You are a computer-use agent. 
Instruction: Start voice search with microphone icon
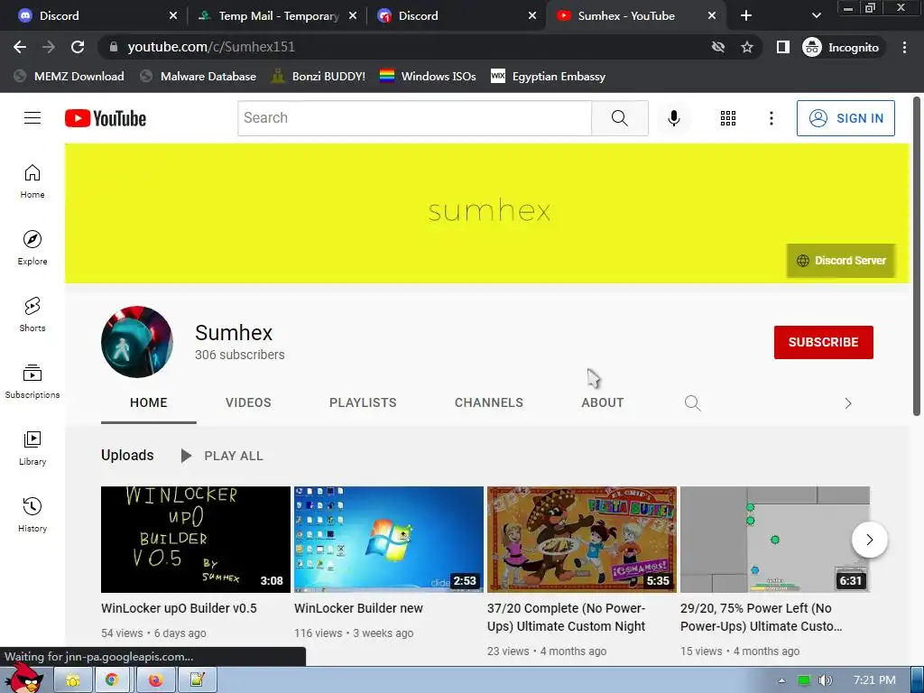(673, 118)
